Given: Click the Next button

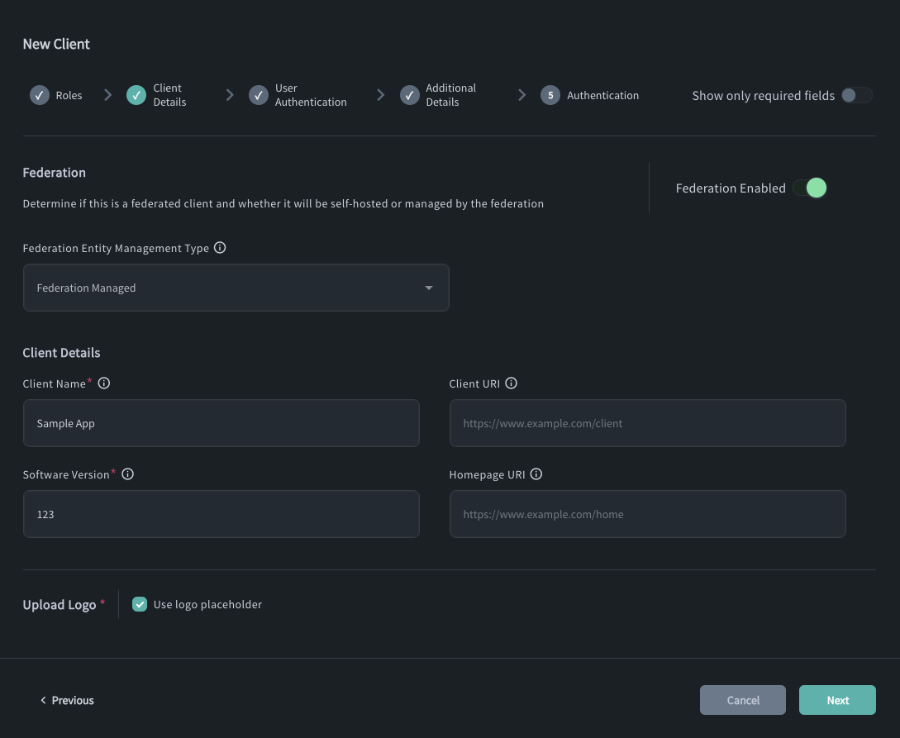Looking at the screenshot, I should pos(837,699).
